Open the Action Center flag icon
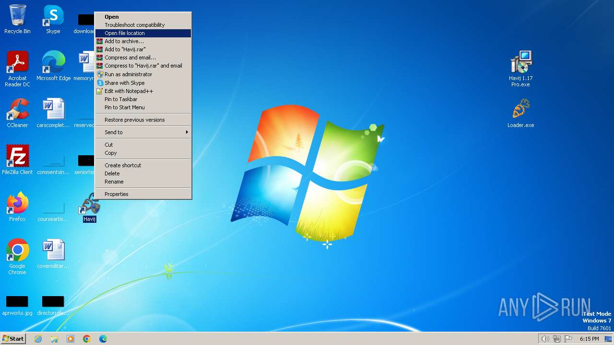The height and width of the screenshot is (345, 614). click(568, 339)
